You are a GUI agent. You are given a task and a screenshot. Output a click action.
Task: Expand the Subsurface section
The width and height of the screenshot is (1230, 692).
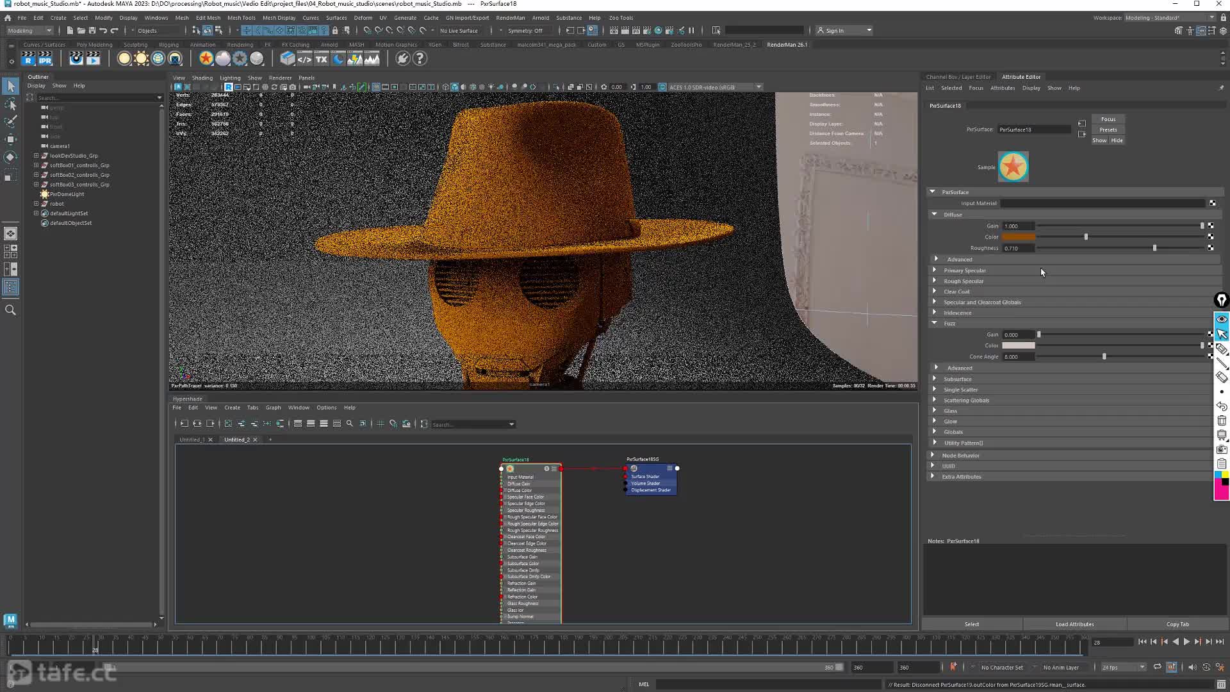[x=935, y=379]
